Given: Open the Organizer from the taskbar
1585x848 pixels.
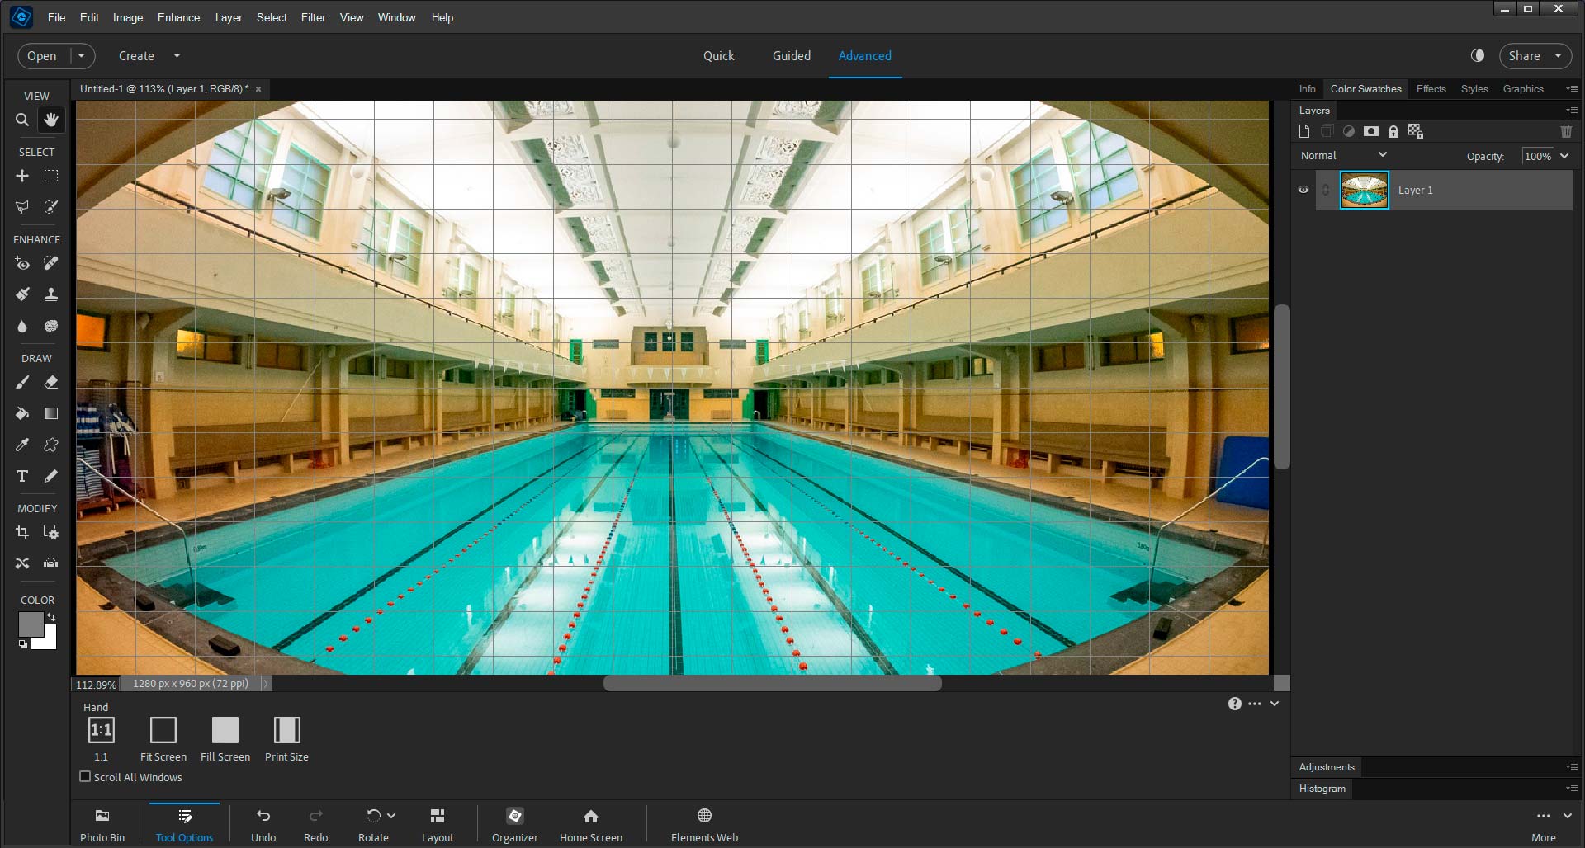Looking at the screenshot, I should (514, 824).
